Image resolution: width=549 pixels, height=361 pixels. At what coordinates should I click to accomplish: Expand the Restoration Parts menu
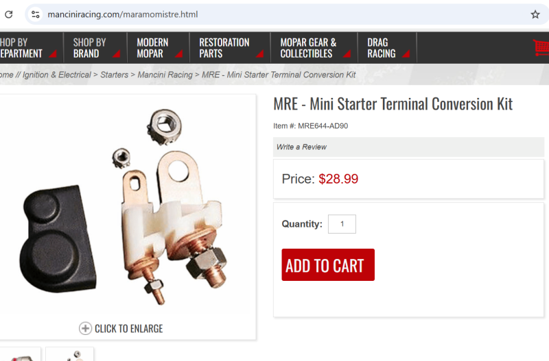224,48
